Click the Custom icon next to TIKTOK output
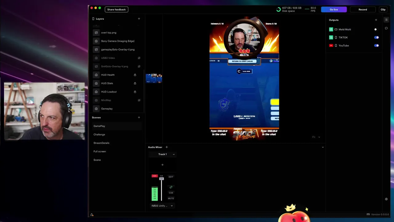The height and width of the screenshot is (222, 394). tap(331, 37)
